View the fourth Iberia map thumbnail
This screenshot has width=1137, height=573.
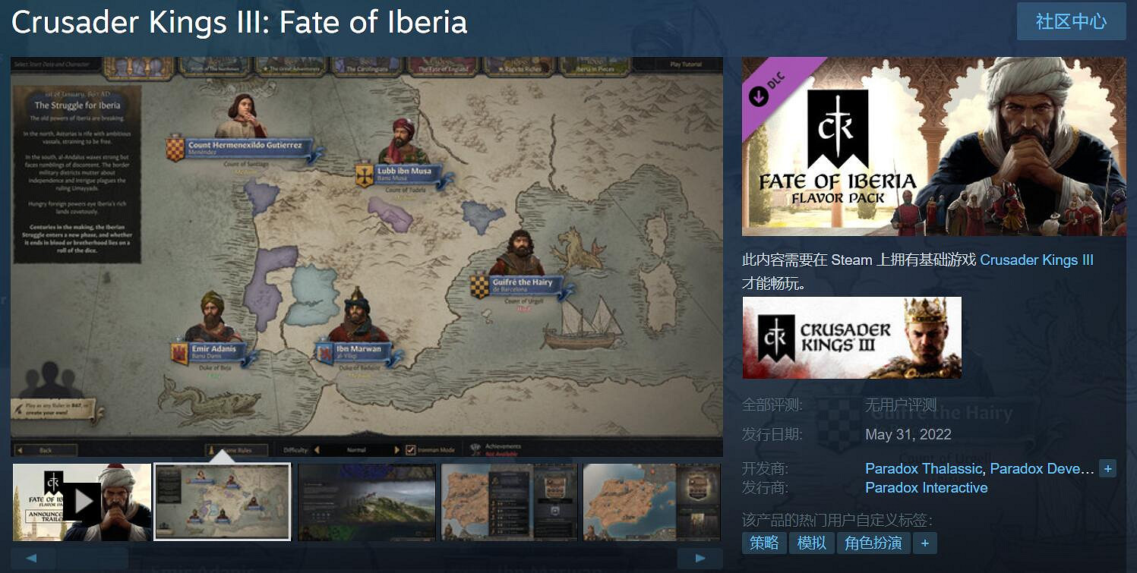pos(509,502)
